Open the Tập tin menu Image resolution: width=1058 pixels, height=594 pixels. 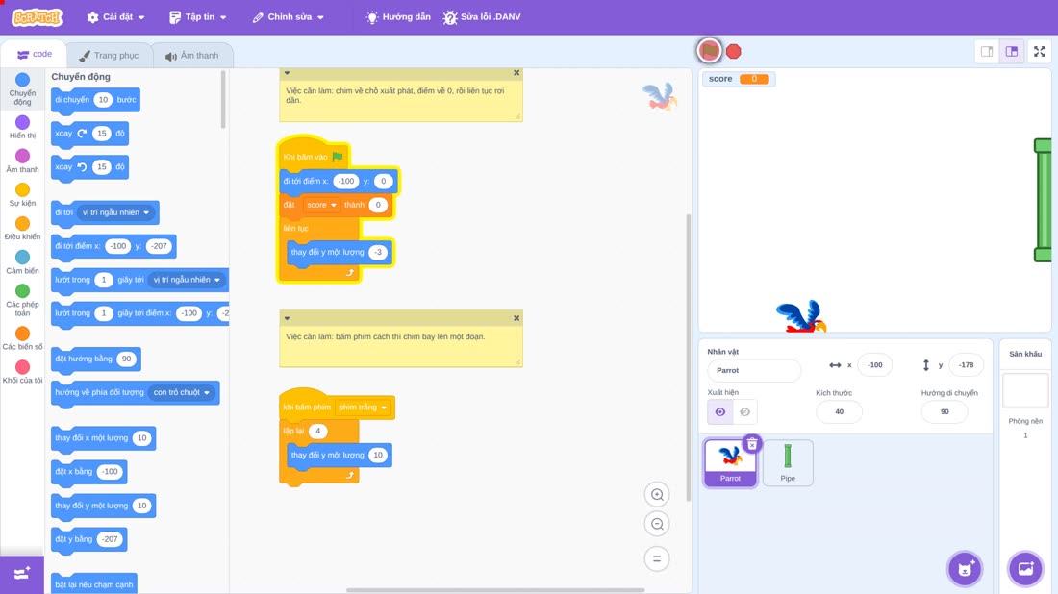[x=198, y=17]
